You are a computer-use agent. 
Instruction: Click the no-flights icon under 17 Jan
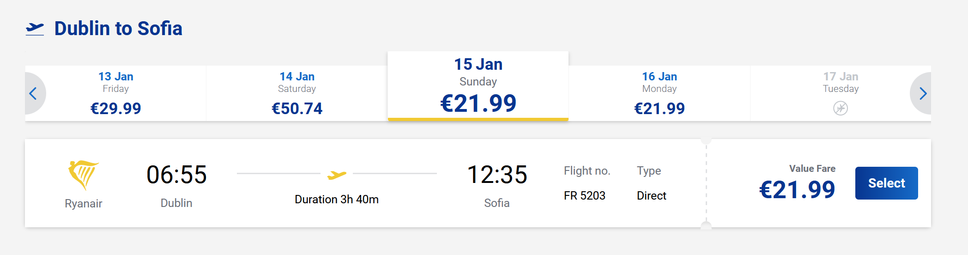pyautogui.click(x=841, y=109)
